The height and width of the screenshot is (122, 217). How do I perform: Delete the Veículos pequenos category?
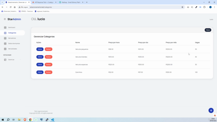[48, 49]
